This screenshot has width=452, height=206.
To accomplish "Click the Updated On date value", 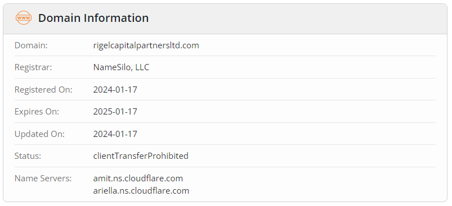I will (x=115, y=134).
